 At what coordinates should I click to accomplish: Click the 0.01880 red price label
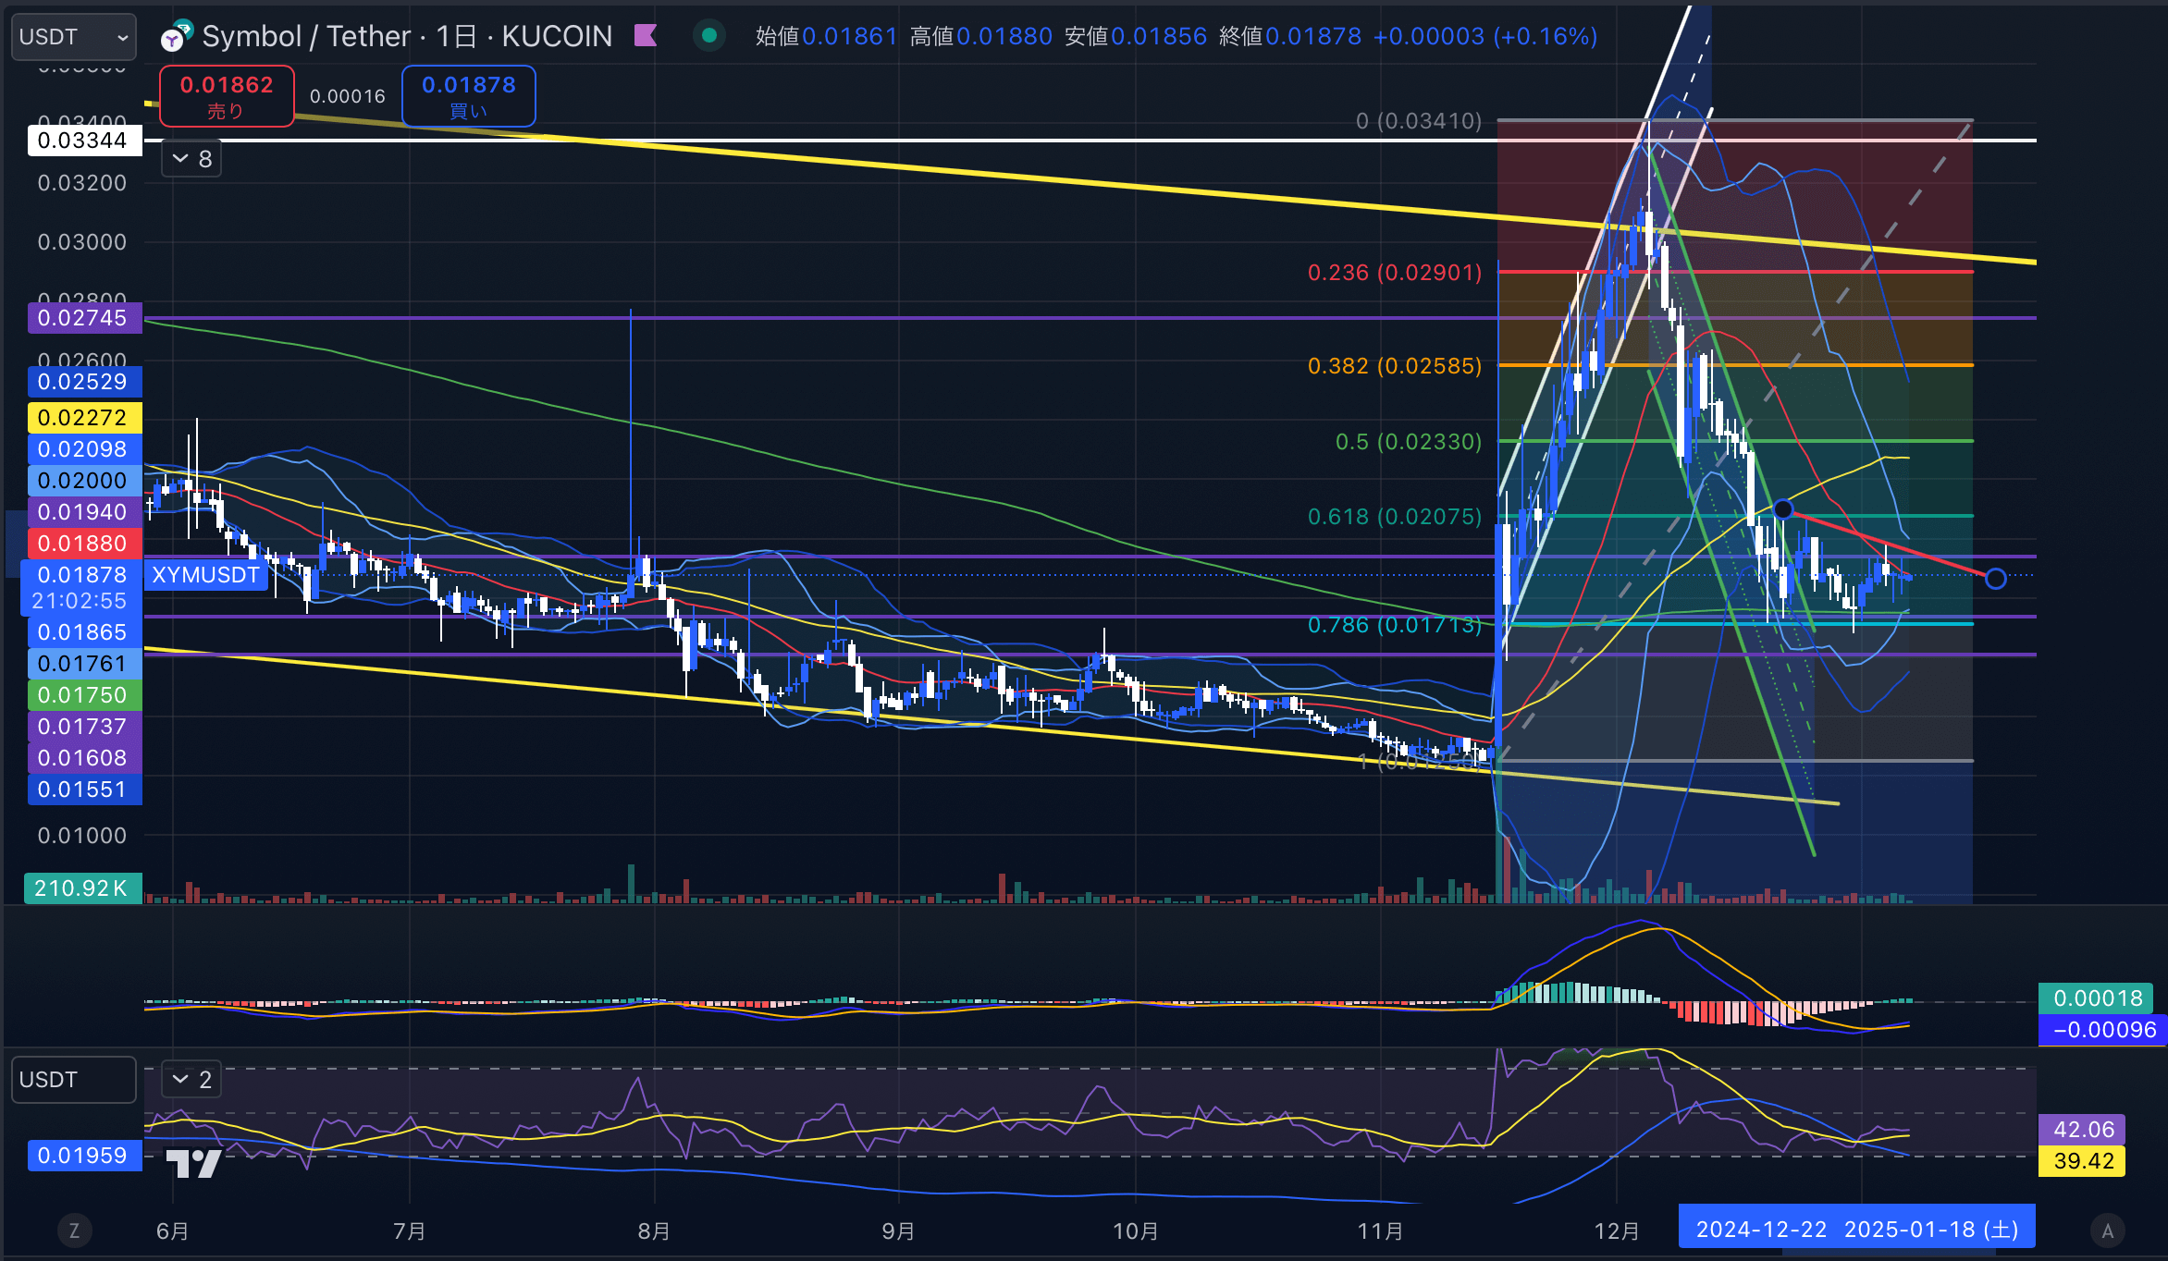pyautogui.click(x=84, y=544)
